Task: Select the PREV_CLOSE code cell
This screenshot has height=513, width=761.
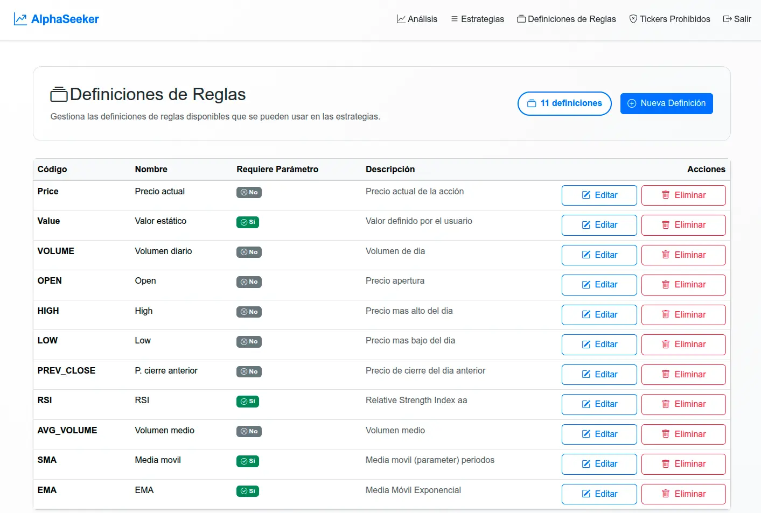Action: pos(66,371)
